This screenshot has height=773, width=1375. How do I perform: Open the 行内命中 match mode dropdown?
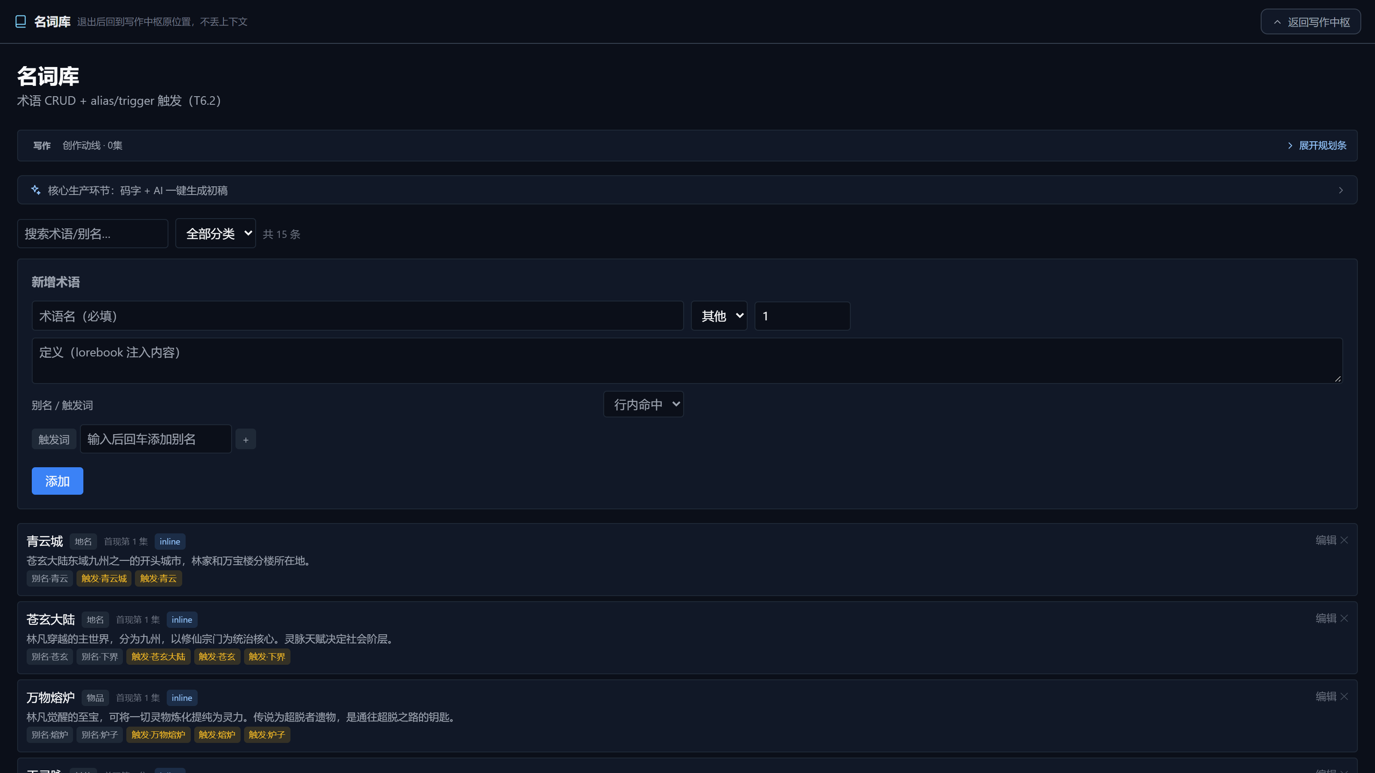pos(643,405)
